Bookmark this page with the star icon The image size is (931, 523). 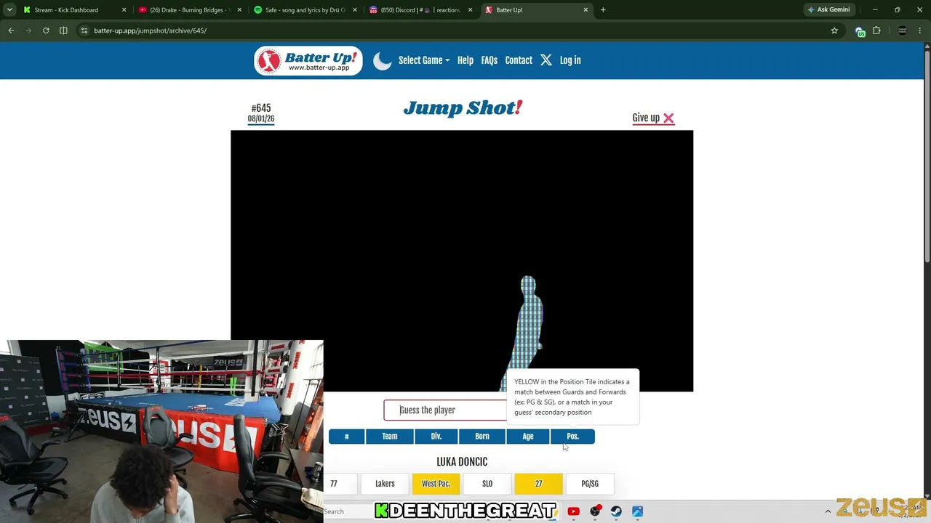(x=834, y=31)
